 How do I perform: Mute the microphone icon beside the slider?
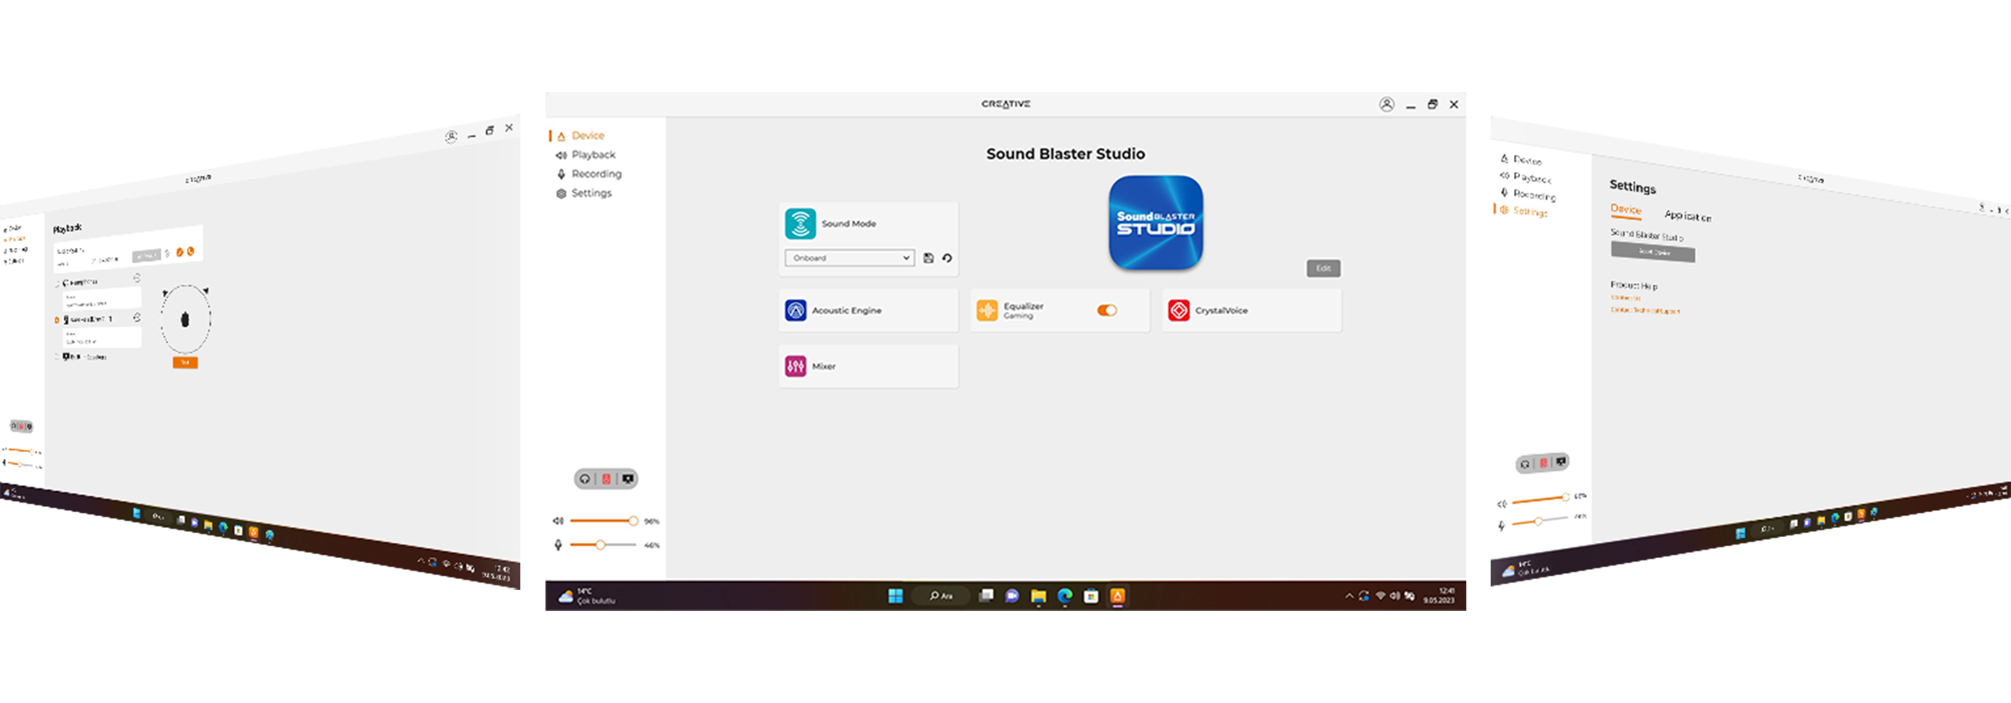pos(558,545)
